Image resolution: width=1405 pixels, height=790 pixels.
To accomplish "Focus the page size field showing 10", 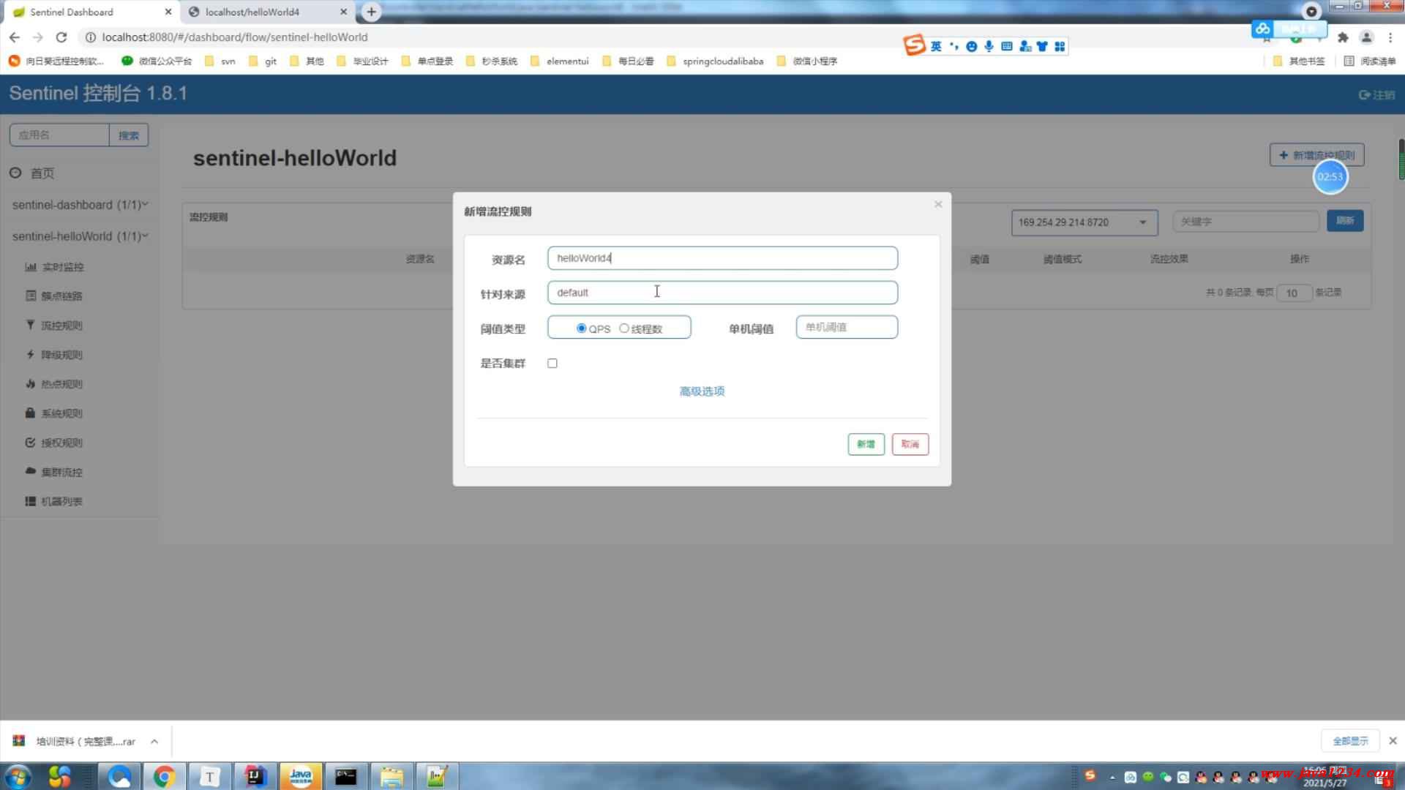I will [x=1293, y=293].
